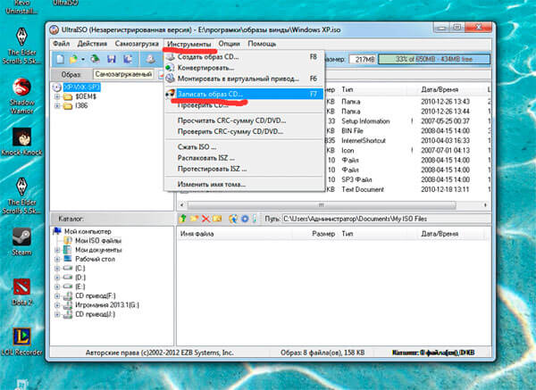The width and height of the screenshot is (536, 390).
Task: Expand the (D:) drive node
Action: [57, 278]
